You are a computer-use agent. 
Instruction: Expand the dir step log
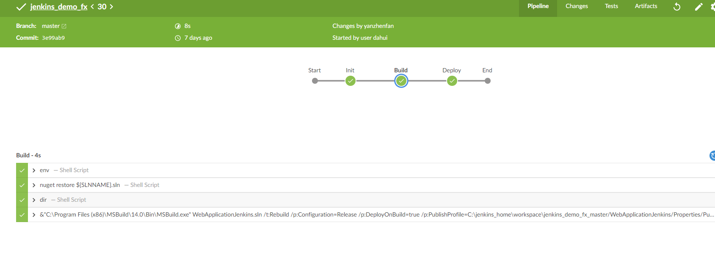click(34, 200)
